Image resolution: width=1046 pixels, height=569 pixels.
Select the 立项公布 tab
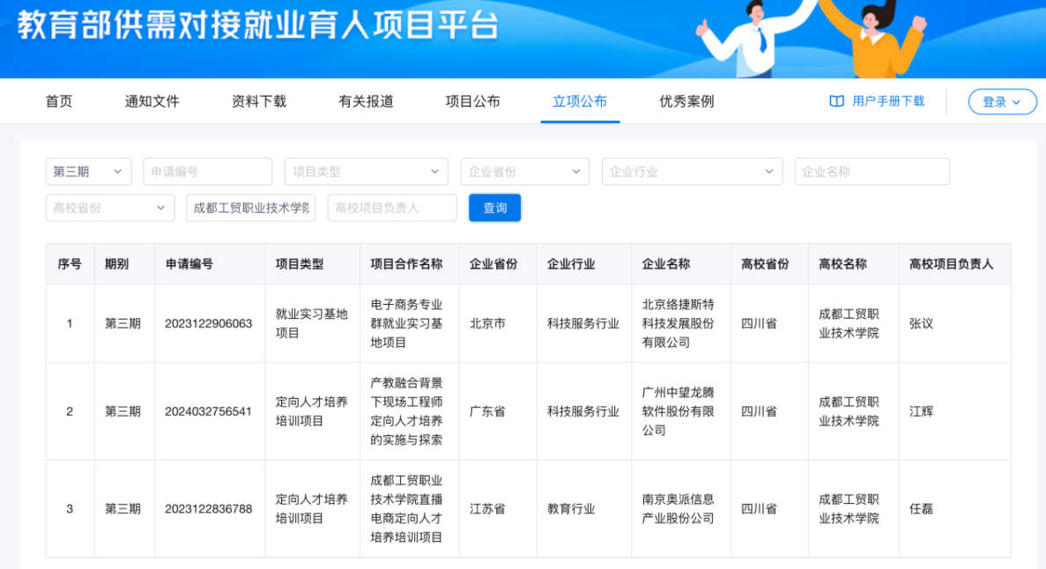coord(580,101)
